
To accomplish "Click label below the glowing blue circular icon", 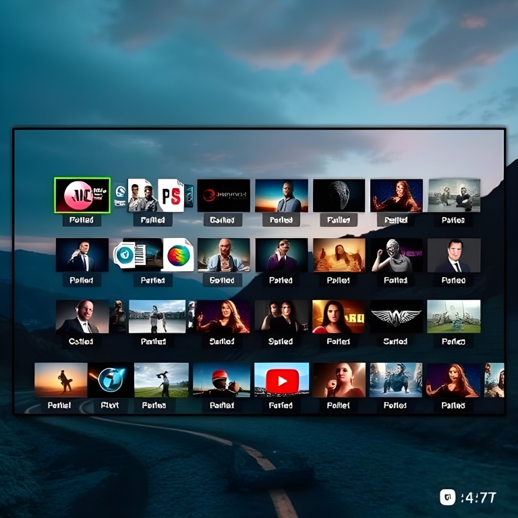I will coord(110,405).
